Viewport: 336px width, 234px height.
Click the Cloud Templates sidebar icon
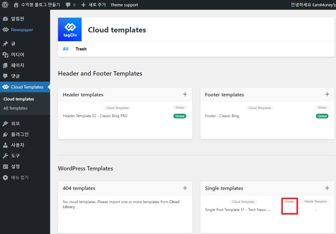[5, 87]
